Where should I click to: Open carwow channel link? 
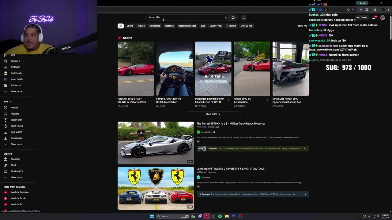[205, 178]
